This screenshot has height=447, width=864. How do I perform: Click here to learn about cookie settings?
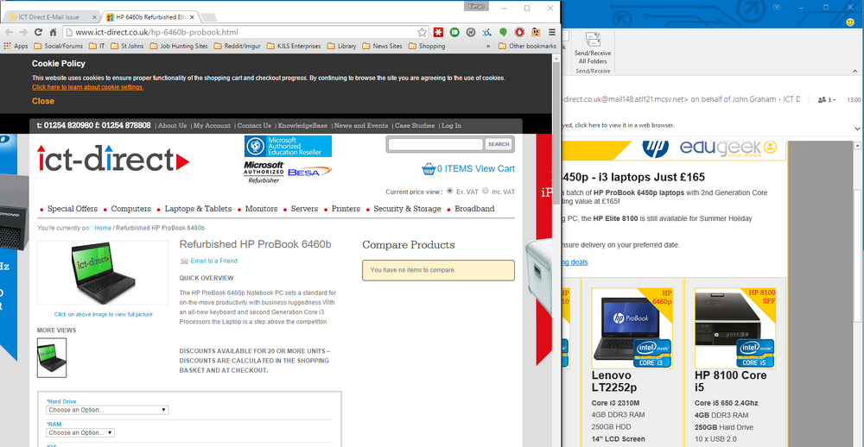click(87, 87)
